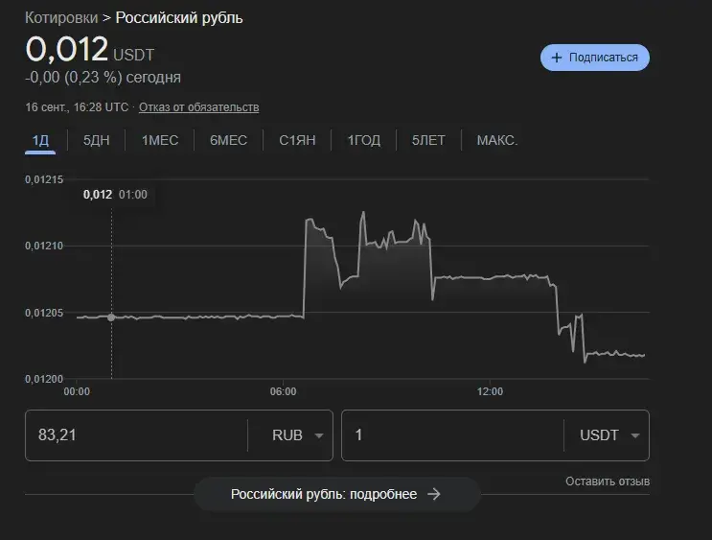Select the 5ЛЕТ range tab

[428, 140]
